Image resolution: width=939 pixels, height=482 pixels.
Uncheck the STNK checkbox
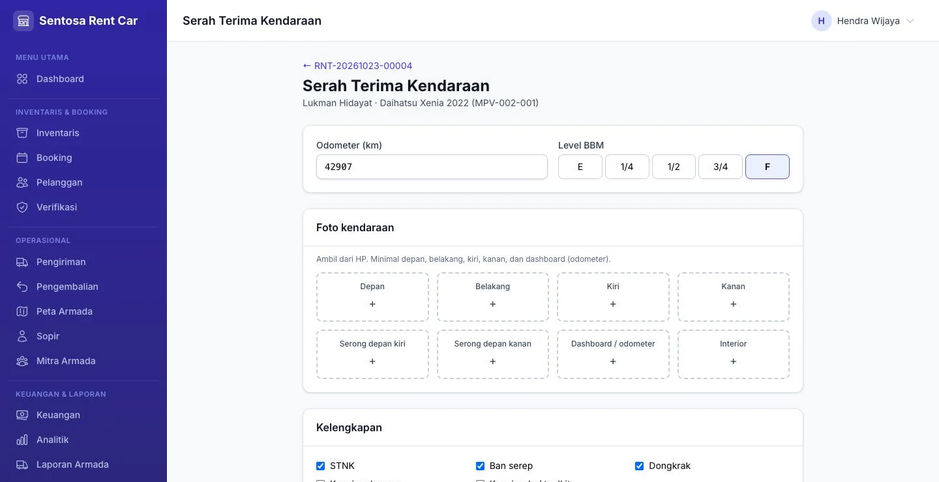pos(320,466)
